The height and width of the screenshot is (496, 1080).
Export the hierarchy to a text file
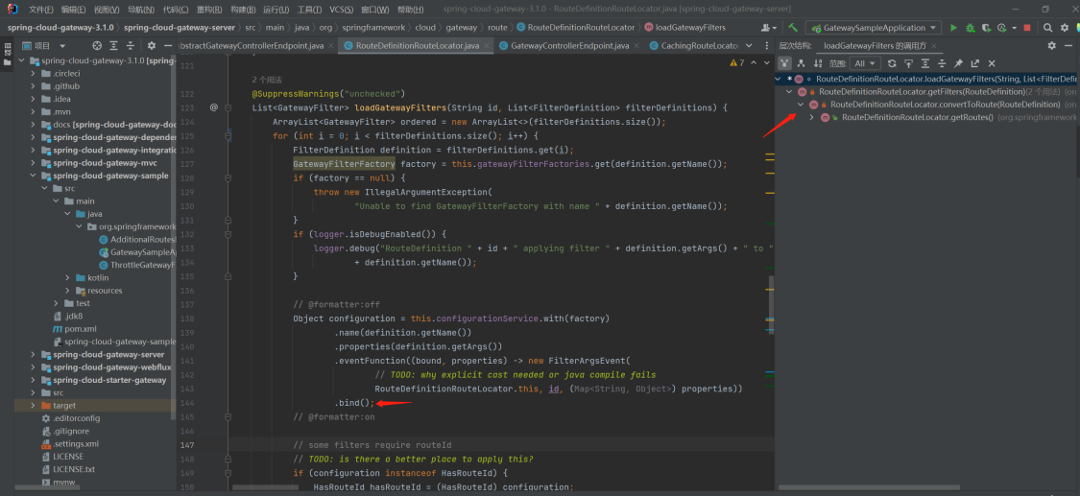point(974,63)
